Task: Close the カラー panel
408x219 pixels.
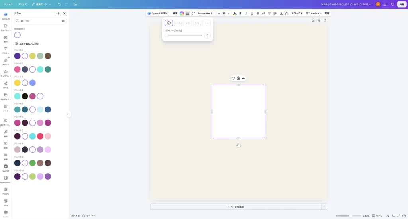Action: coord(64,13)
